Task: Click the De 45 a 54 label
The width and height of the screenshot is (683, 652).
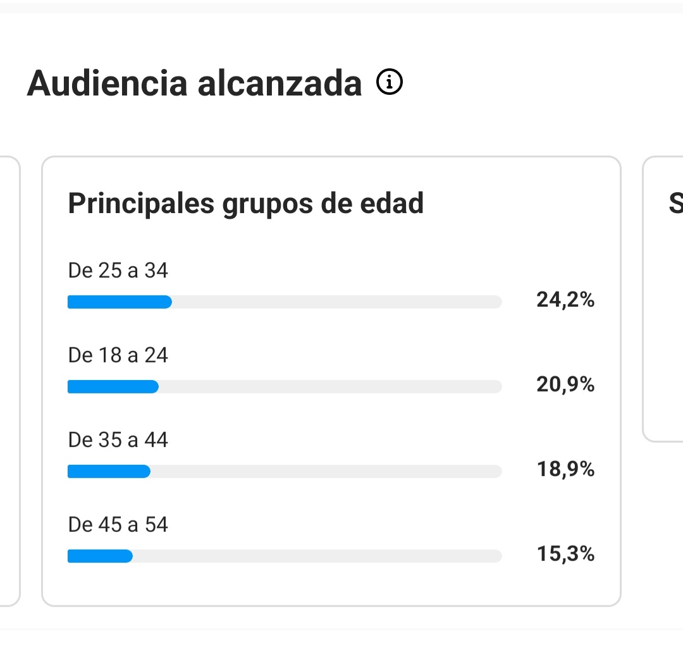Action: click(x=118, y=525)
